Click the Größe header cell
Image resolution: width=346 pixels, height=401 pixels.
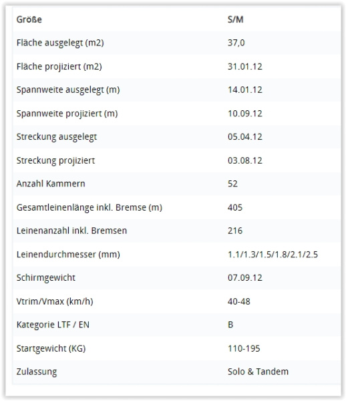[x=29, y=19]
